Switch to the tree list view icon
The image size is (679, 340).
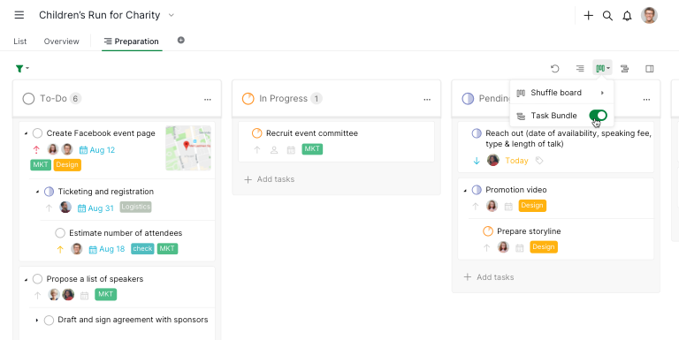[x=580, y=68]
